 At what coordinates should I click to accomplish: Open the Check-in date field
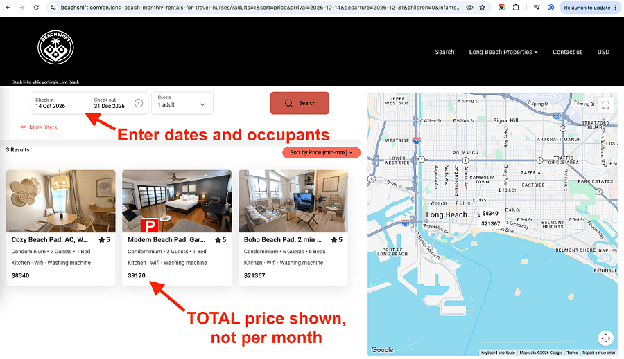(x=60, y=103)
